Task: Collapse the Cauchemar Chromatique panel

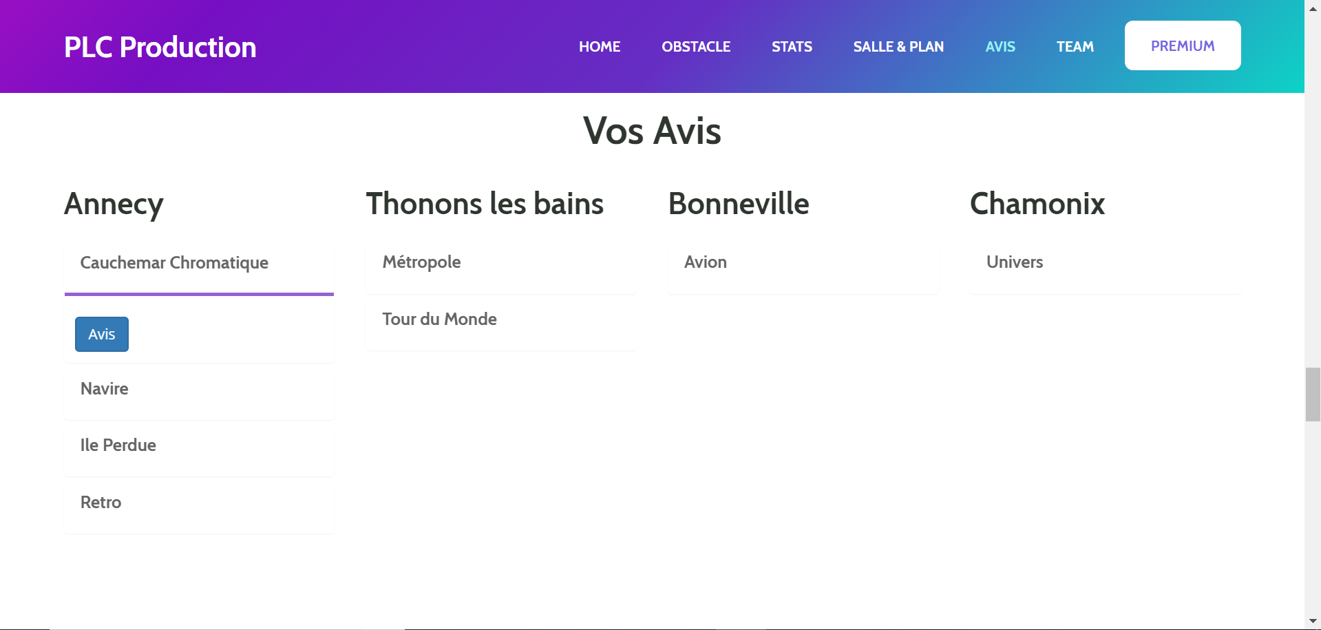Action: point(199,263)
